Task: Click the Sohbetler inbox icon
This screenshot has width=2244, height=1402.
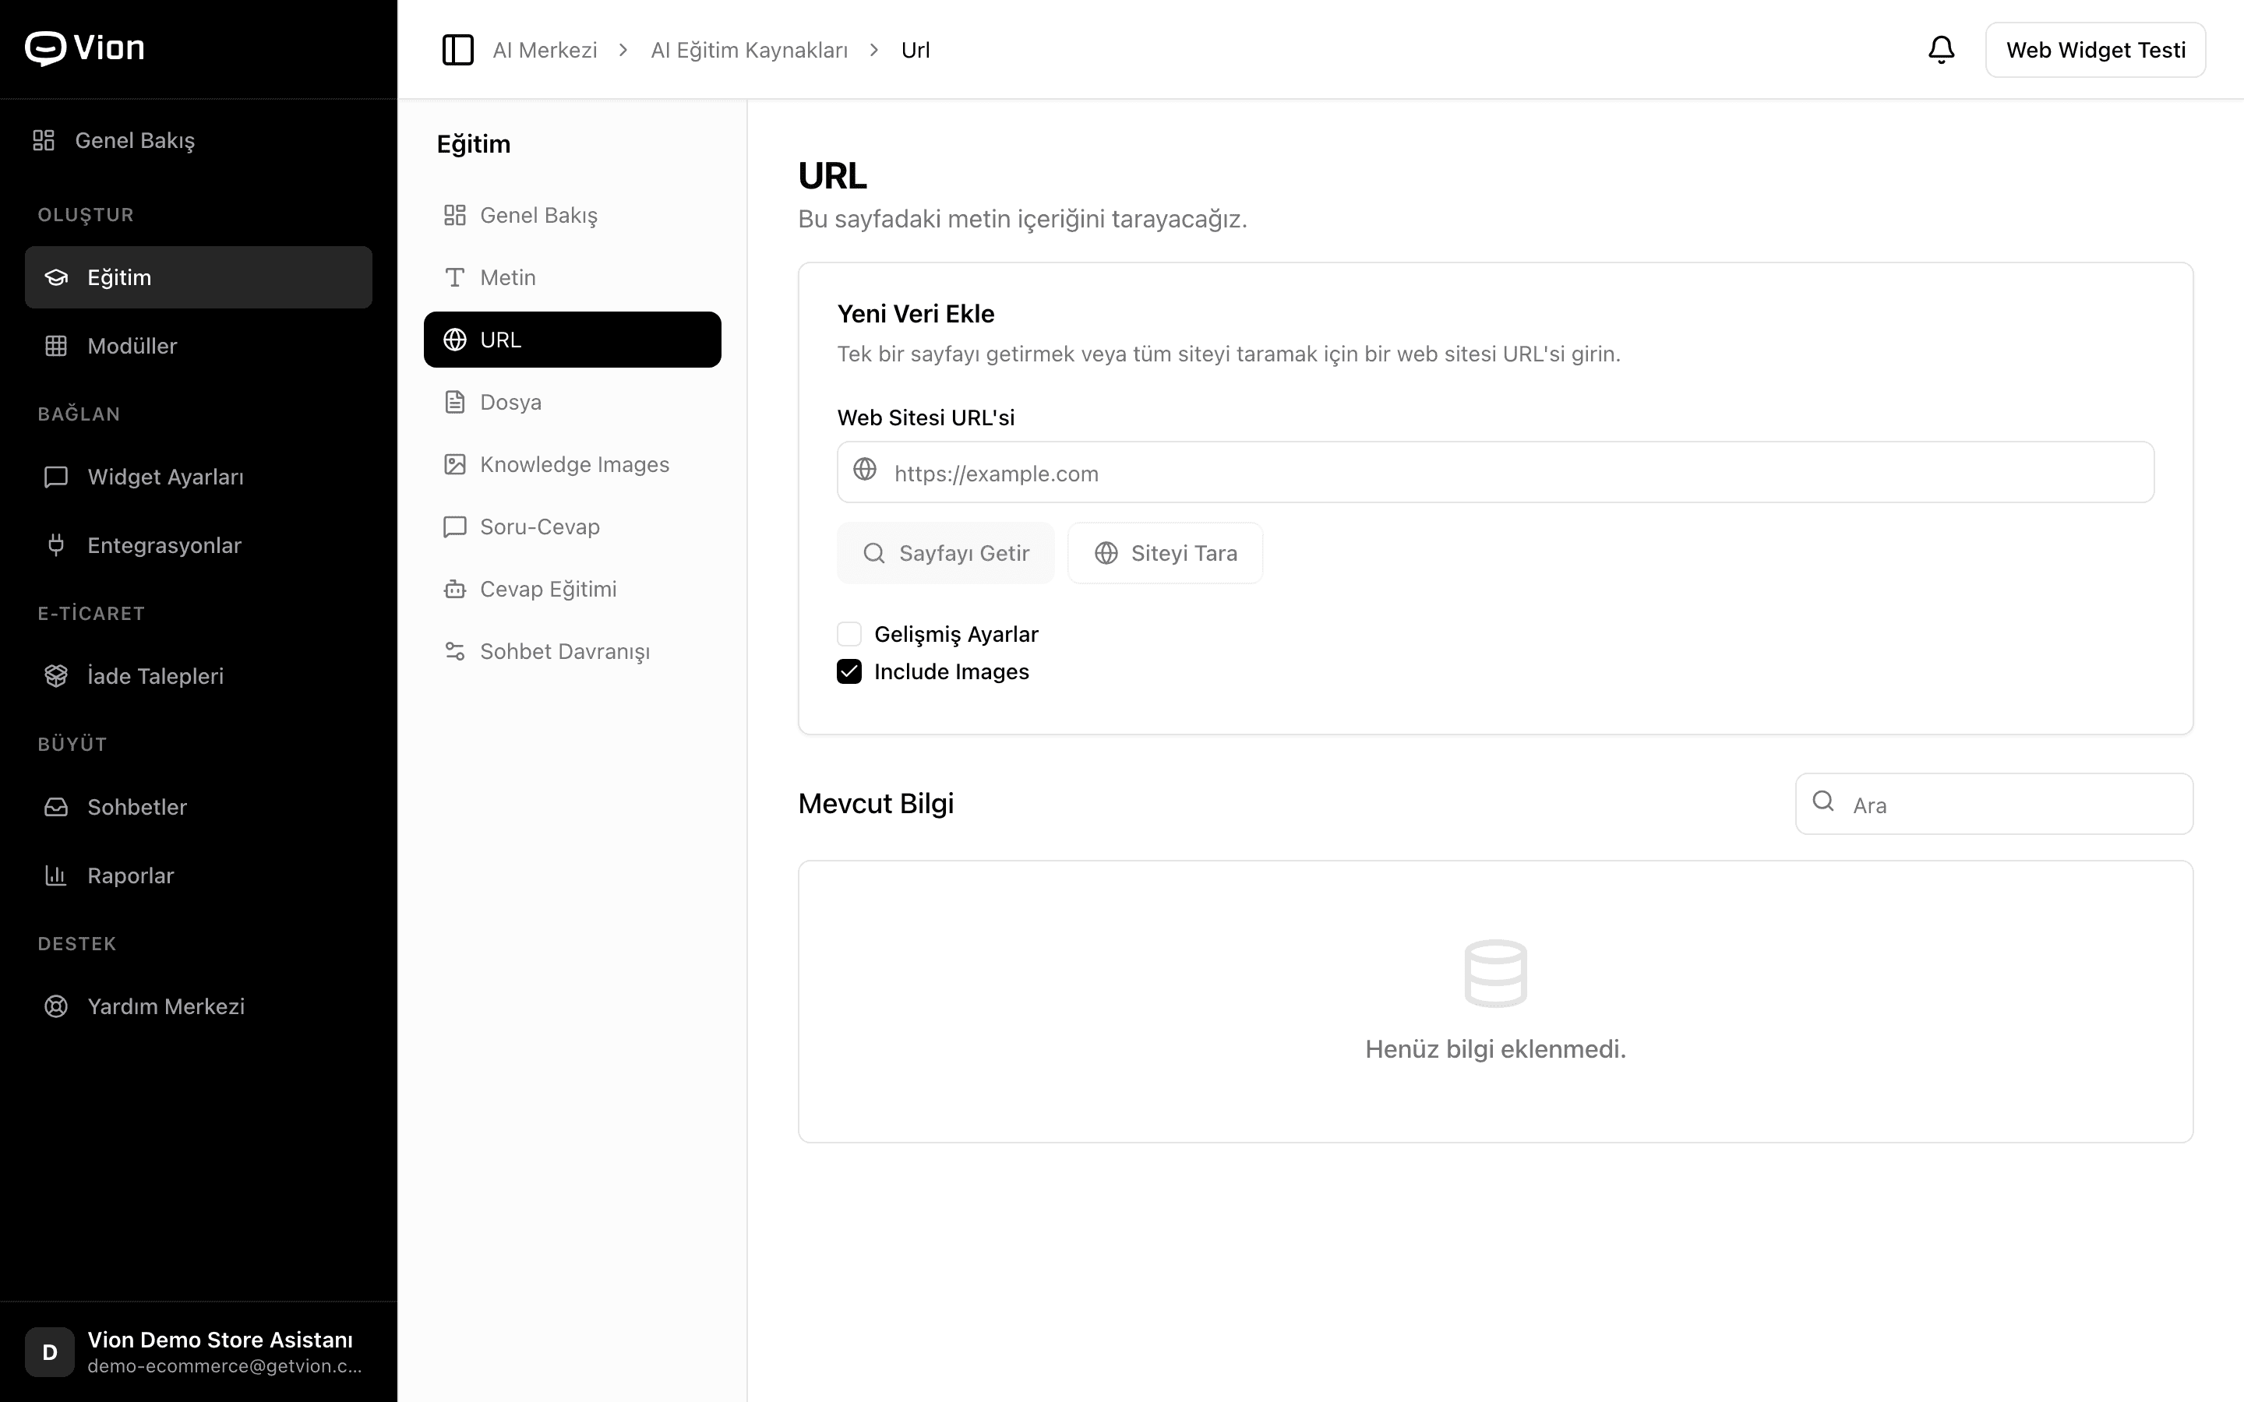Action: pos(55,807)
